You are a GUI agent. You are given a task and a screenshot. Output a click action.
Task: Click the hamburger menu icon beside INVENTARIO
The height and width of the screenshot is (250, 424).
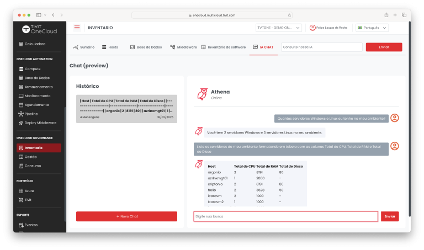pyautogui.click(x=77, y=28)
